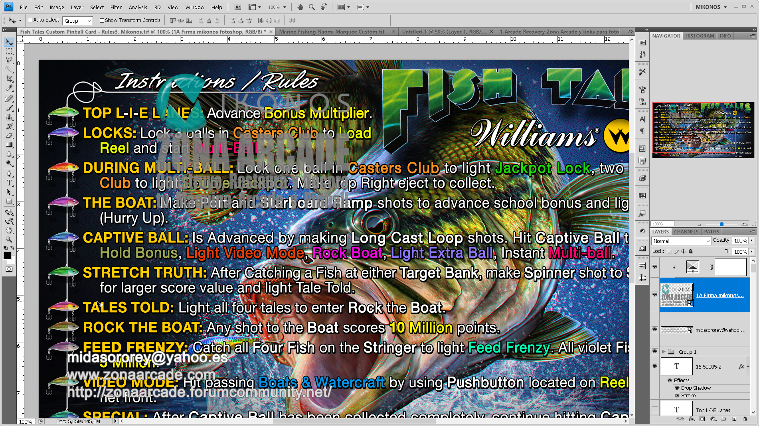
Task: Select the Rectangle shape tool
Action: (x=9, y=201)
